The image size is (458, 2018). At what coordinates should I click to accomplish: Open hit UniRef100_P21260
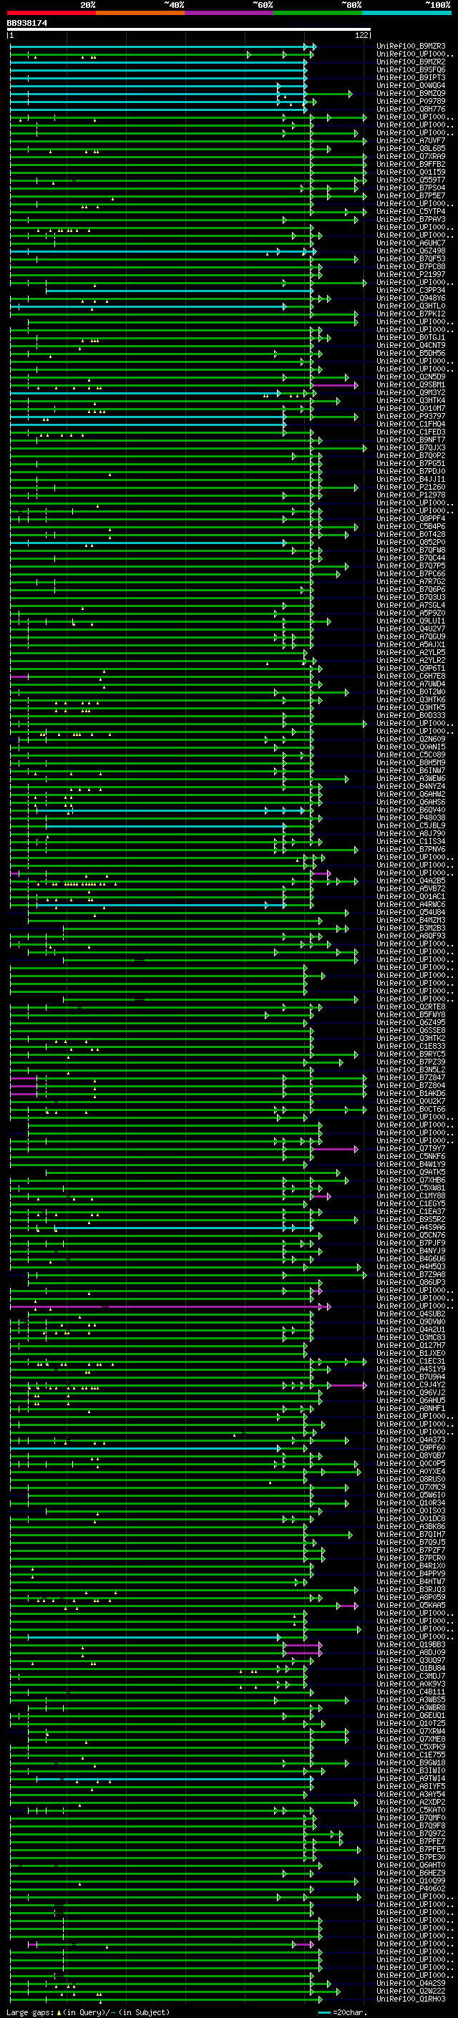pos(411,487)
